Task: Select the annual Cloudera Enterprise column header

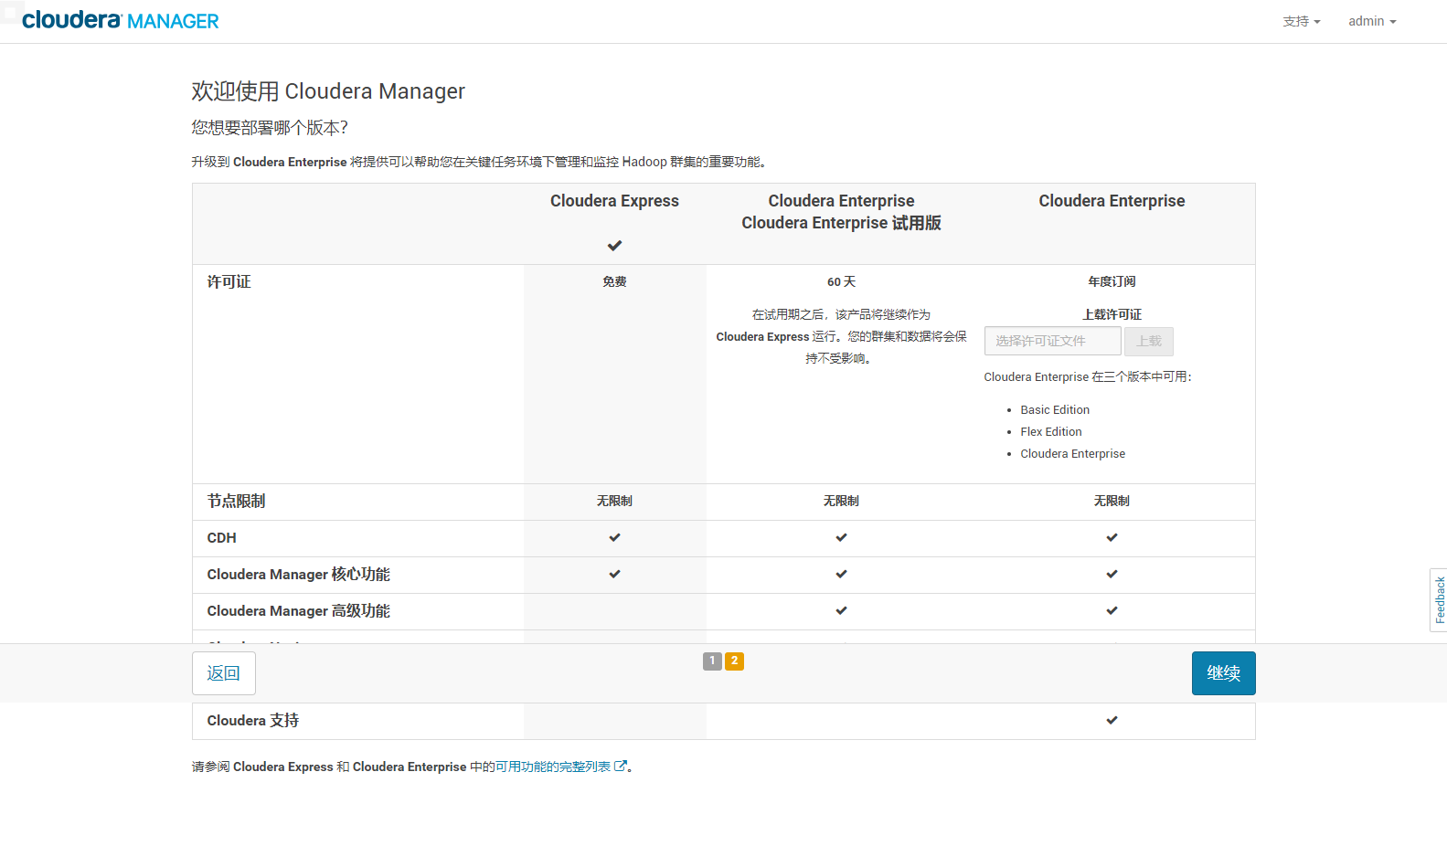Action: 1112,201
